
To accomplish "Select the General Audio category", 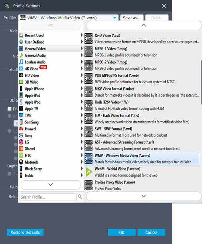I will pos(51,55).
